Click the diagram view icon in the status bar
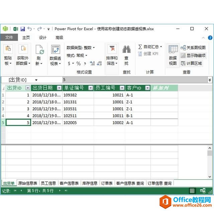The width and height of the screenshot is (214, 211). [x=203, y=191]
